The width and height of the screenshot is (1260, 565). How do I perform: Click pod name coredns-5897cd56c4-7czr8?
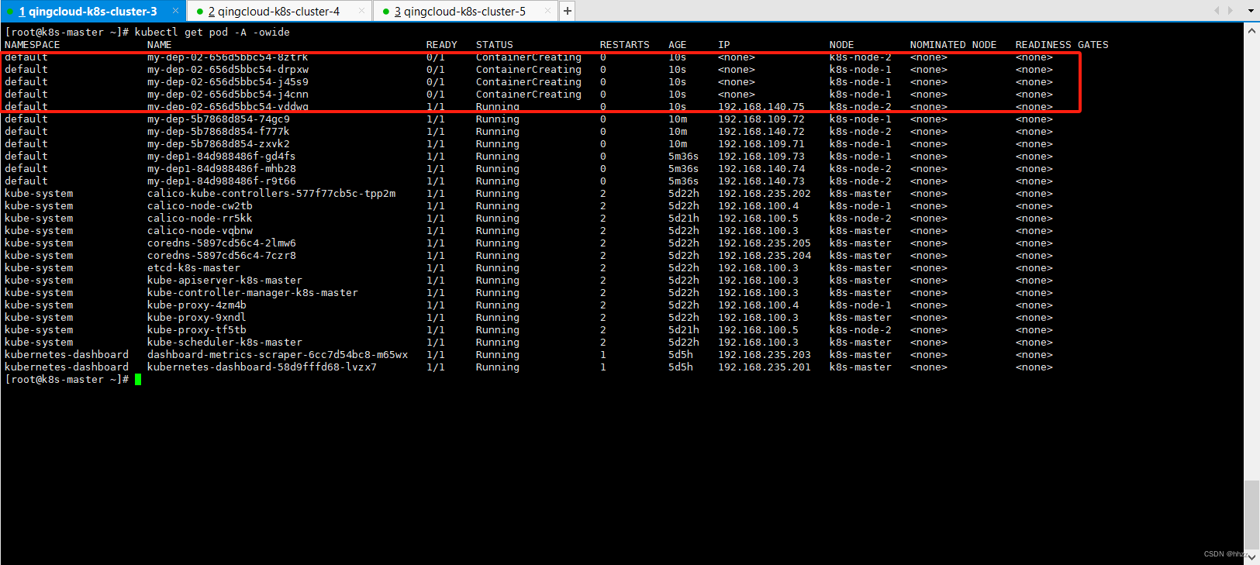[x=222, y=256]
